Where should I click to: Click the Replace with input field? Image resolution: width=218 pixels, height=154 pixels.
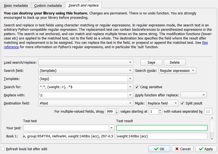83,95
